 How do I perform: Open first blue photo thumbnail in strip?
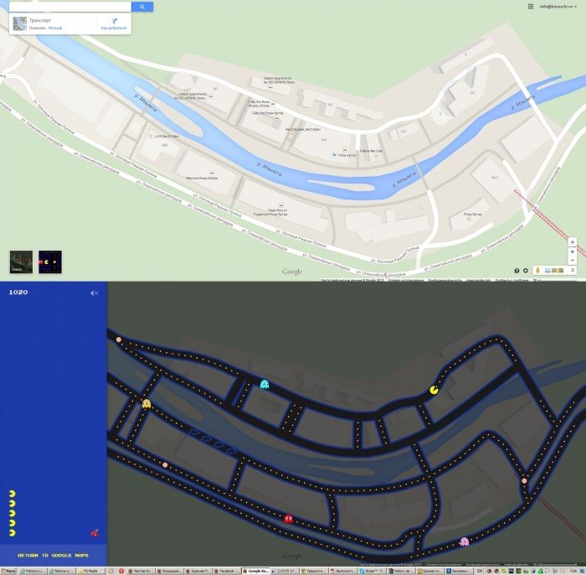(547, 270)
